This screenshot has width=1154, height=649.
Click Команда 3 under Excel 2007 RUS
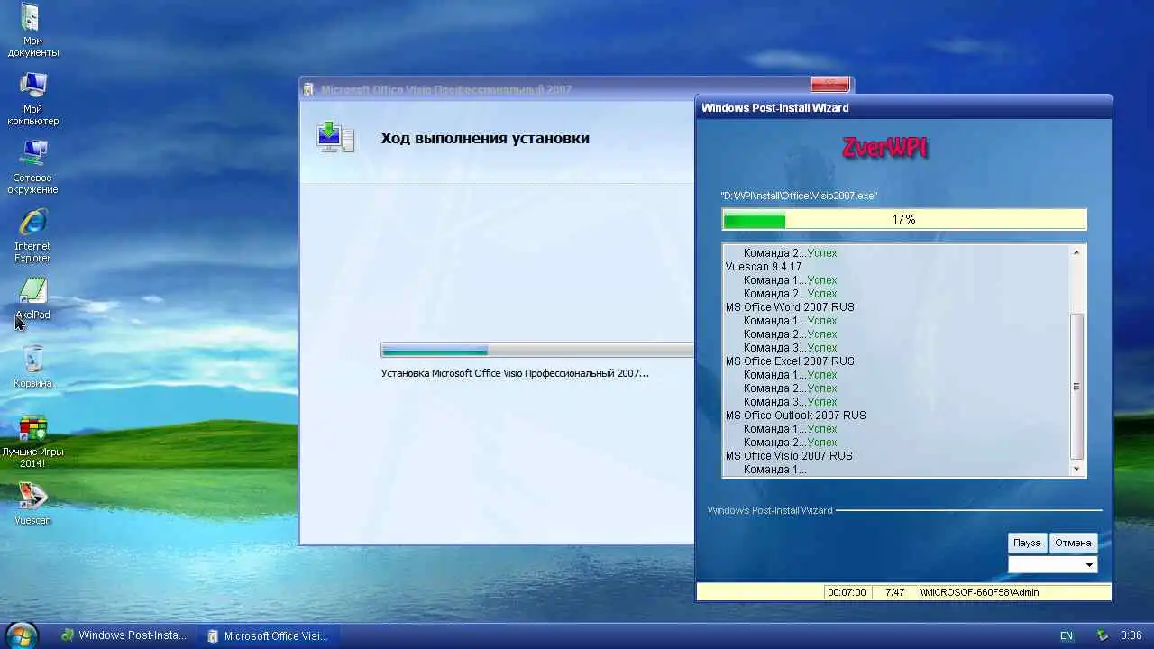pyautogui.click(x=791, y=402)
